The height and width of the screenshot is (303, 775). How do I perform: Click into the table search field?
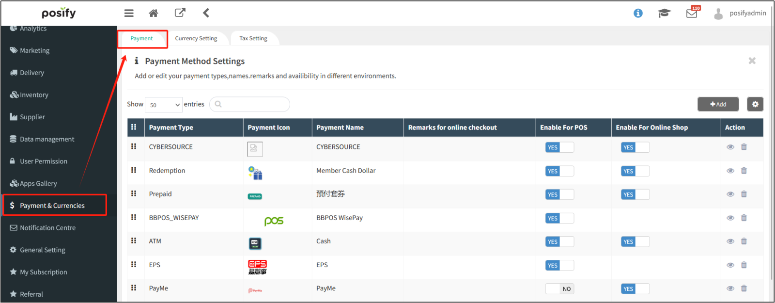(x=249, y=104)
